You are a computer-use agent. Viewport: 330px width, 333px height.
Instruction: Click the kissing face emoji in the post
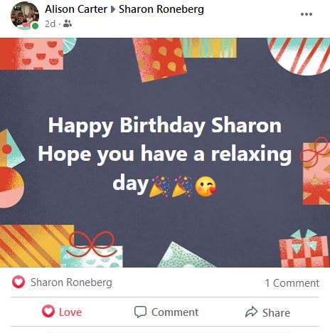coord(206,186)
